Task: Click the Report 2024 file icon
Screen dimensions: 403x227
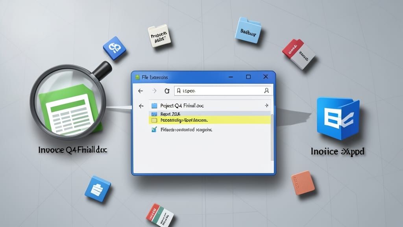Action: [x=154, y=114]
